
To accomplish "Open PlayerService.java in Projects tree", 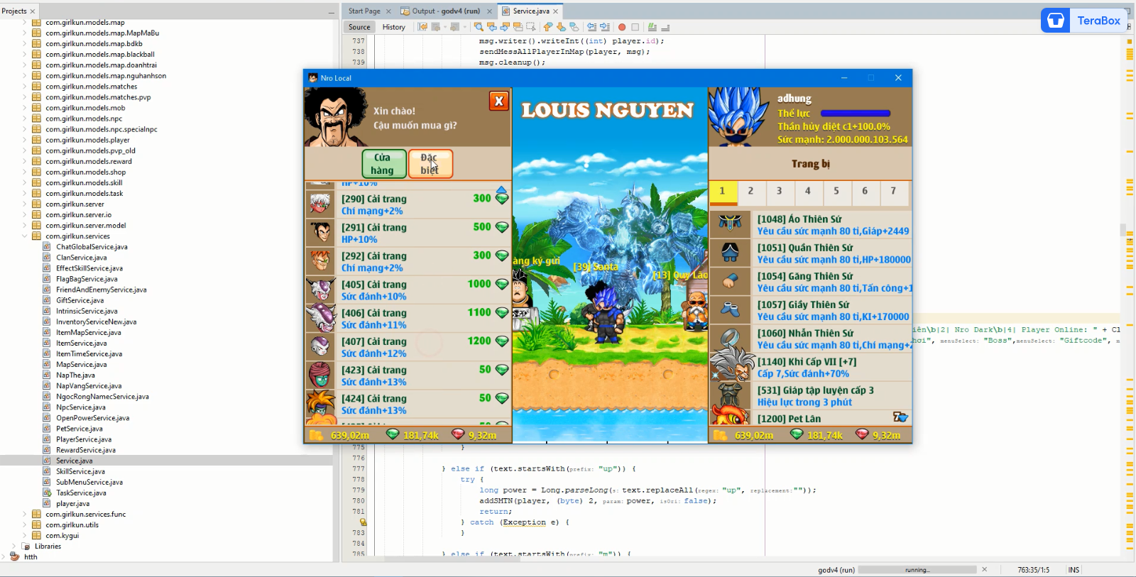I will (x=84, y=439).
